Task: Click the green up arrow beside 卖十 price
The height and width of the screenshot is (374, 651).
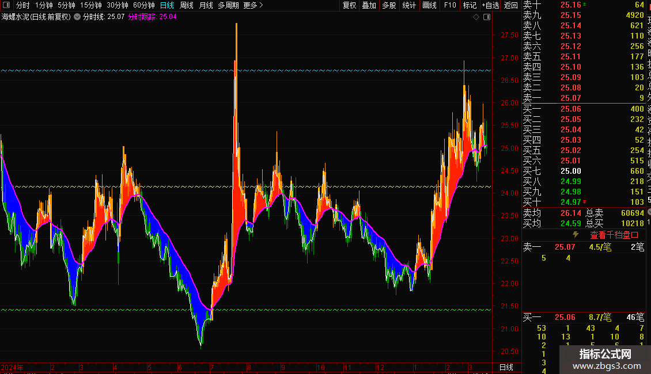Action: tap(585, 5)
